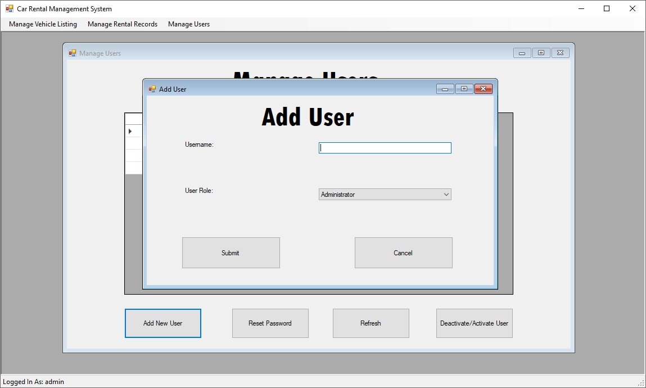Screen dimensions: 646x388
Task: Click the Add New User button
Action: 163,323
